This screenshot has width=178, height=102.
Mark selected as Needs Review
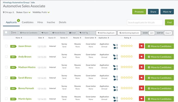(x=59, y=33)
